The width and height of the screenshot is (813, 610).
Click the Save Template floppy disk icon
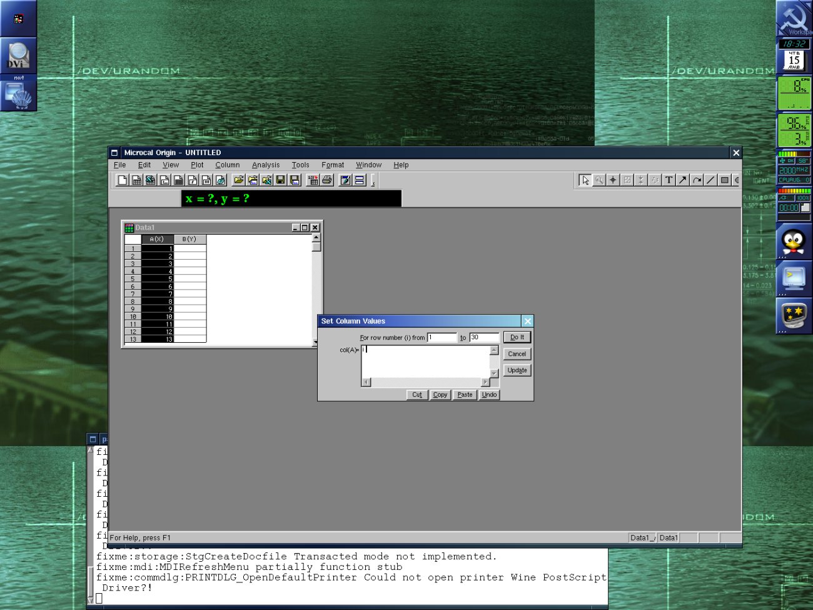(295, 180)
